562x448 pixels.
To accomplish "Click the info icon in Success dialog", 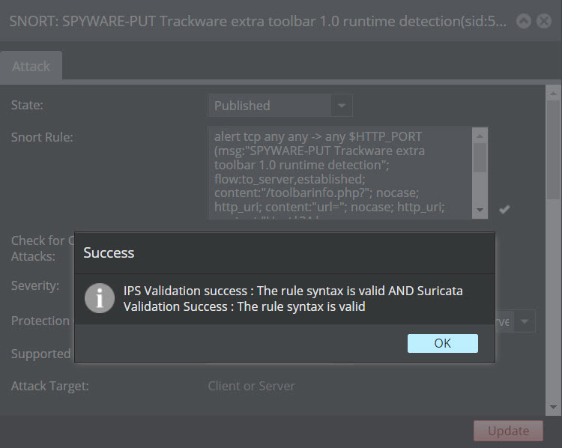I will click(x=100, y=298).
